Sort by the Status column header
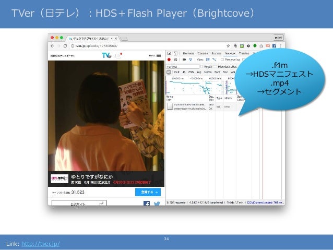The image size is (333, 250). [x=211, y=98]
